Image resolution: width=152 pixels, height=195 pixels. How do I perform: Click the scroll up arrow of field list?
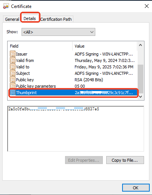[x=140, y=45]
